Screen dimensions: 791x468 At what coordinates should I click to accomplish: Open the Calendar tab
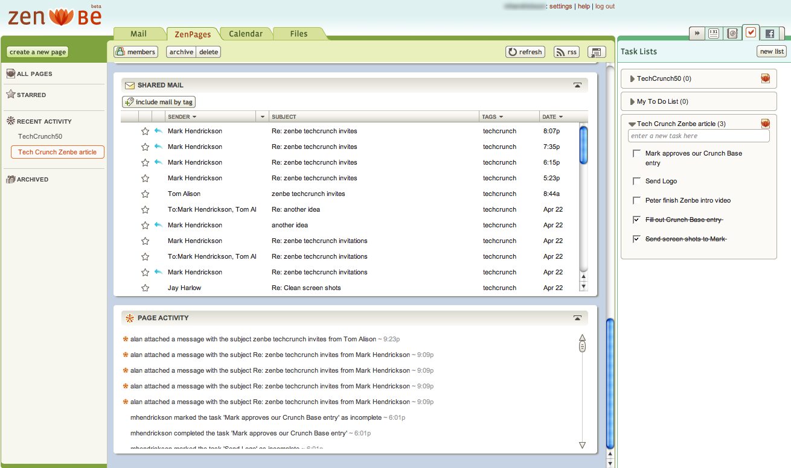(246, 34)
